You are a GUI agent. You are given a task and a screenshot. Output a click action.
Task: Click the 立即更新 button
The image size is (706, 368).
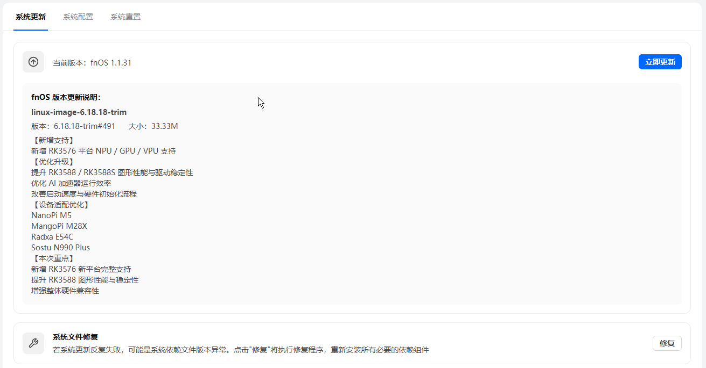point(660,62)
